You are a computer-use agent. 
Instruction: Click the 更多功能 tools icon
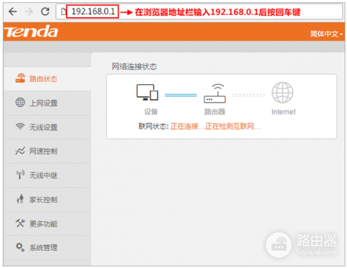pos(20,223)
